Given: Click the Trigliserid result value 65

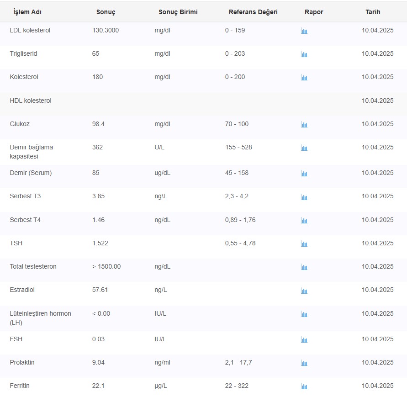Looking at the screenshot, I should click(x=95, y=53).
